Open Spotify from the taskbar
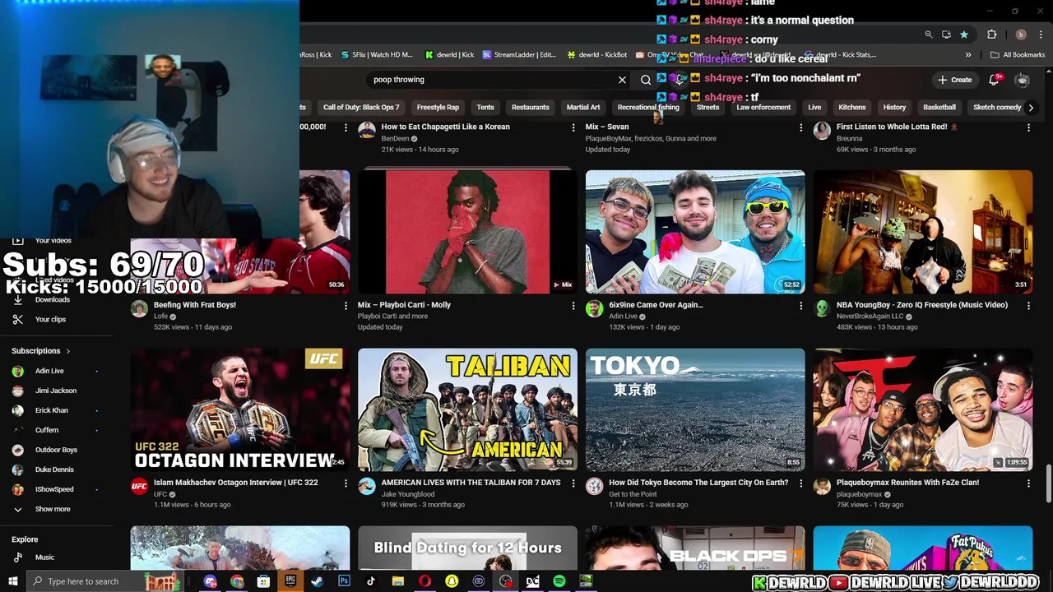Viewport: 1053px width, 592px height. pyautogui.click(x=559, y=581)
